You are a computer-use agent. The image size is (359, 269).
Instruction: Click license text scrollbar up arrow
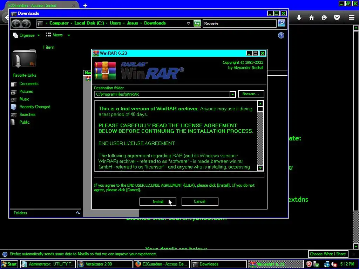pyautogui.click(x=260, y=104)
